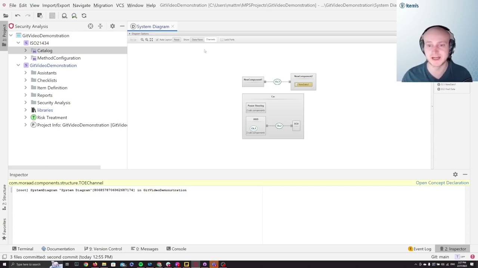The width and height of the screenshot is (478, 268).
Task: Open the Migration menu
Action: coord(103,5)
